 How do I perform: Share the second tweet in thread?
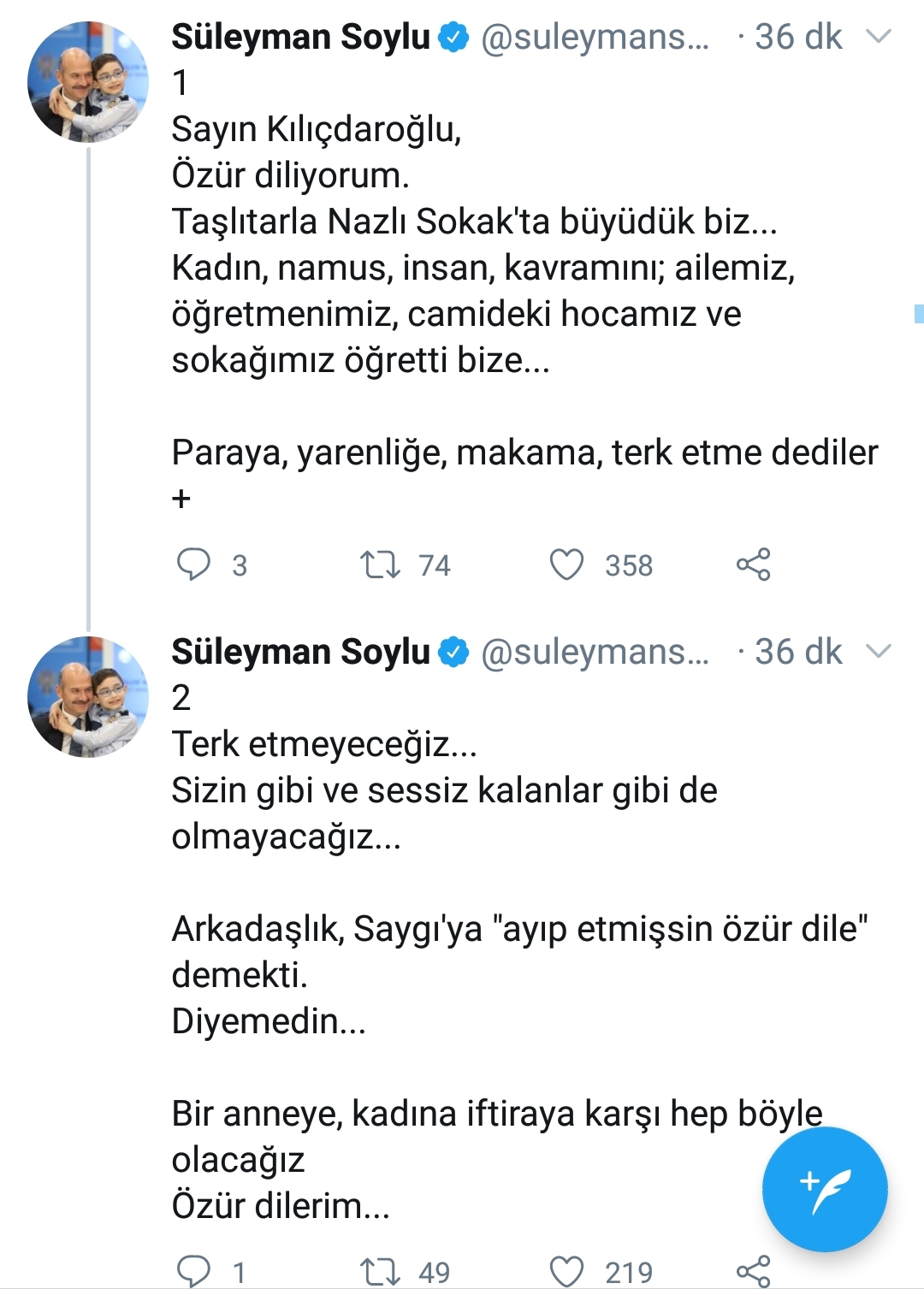click(753, 1271)
